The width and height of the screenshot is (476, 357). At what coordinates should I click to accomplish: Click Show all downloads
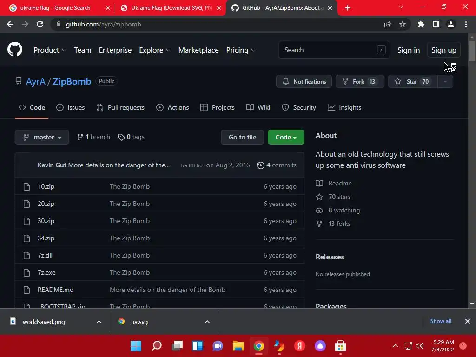coord(441,321)
